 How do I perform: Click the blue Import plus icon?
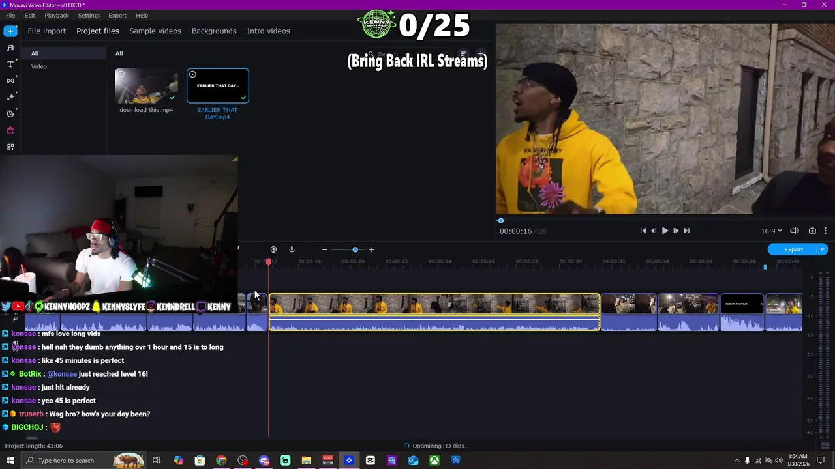[10, 31]
